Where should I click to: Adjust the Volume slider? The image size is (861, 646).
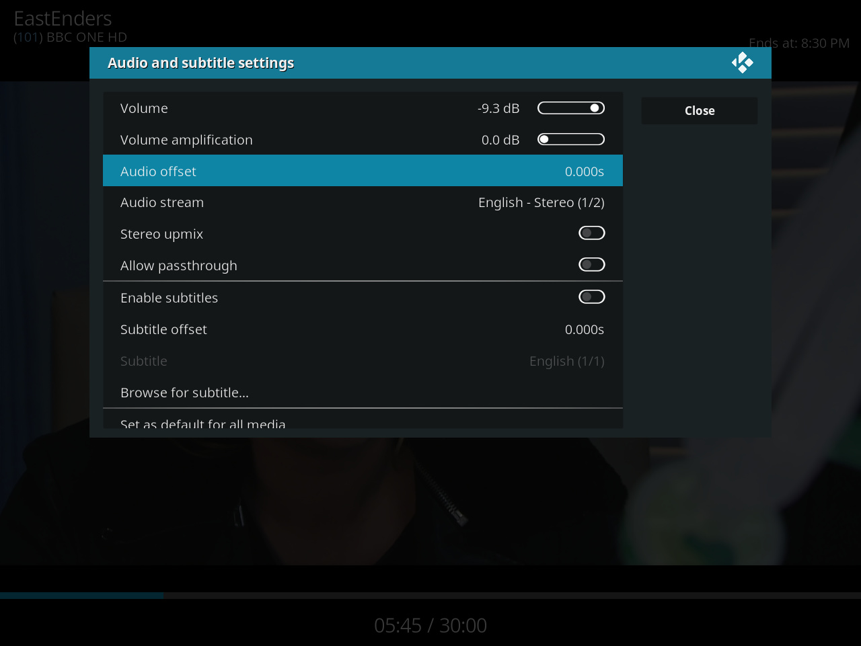(x=571, y=108)
